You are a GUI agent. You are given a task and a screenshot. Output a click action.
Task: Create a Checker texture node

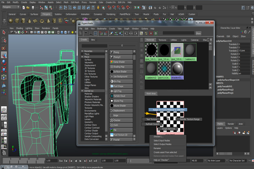121,120
